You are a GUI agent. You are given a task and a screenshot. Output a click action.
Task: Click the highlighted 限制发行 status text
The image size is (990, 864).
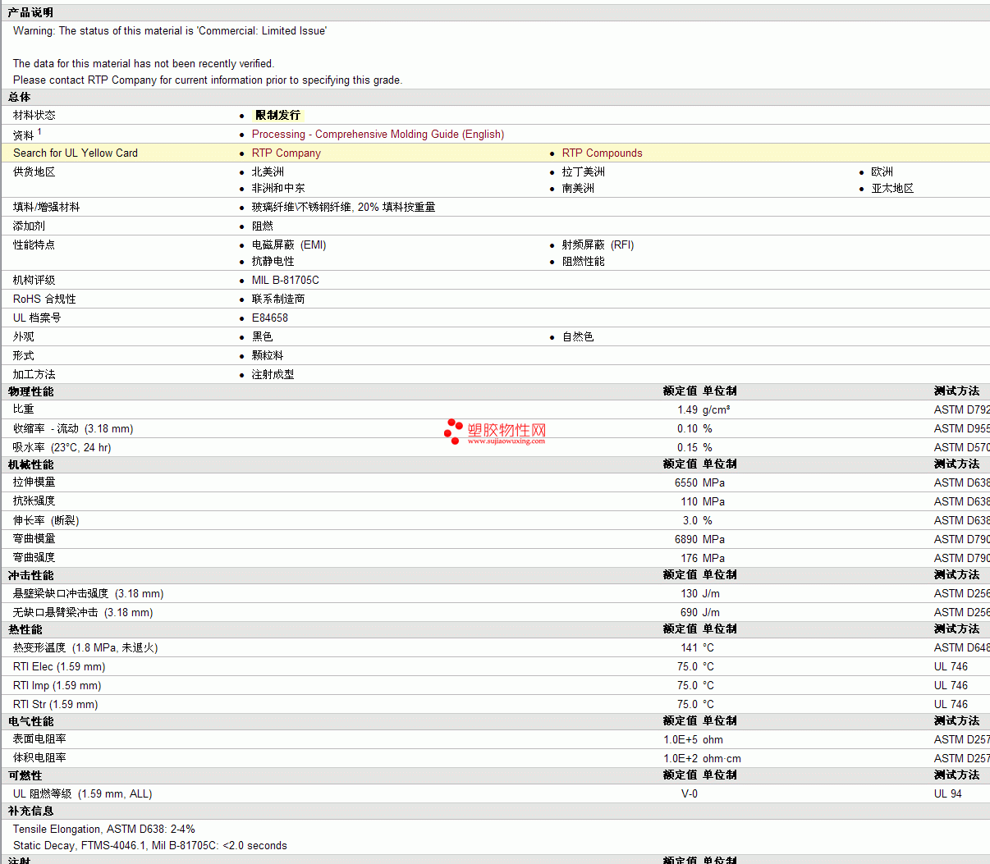pyautogui.click(x=277, y=115)
